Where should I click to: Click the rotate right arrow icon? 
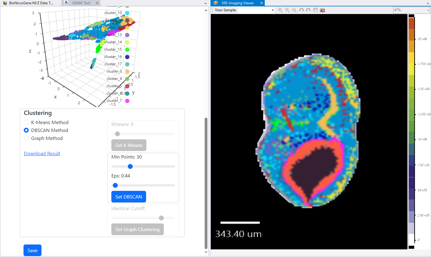[308, 10]
